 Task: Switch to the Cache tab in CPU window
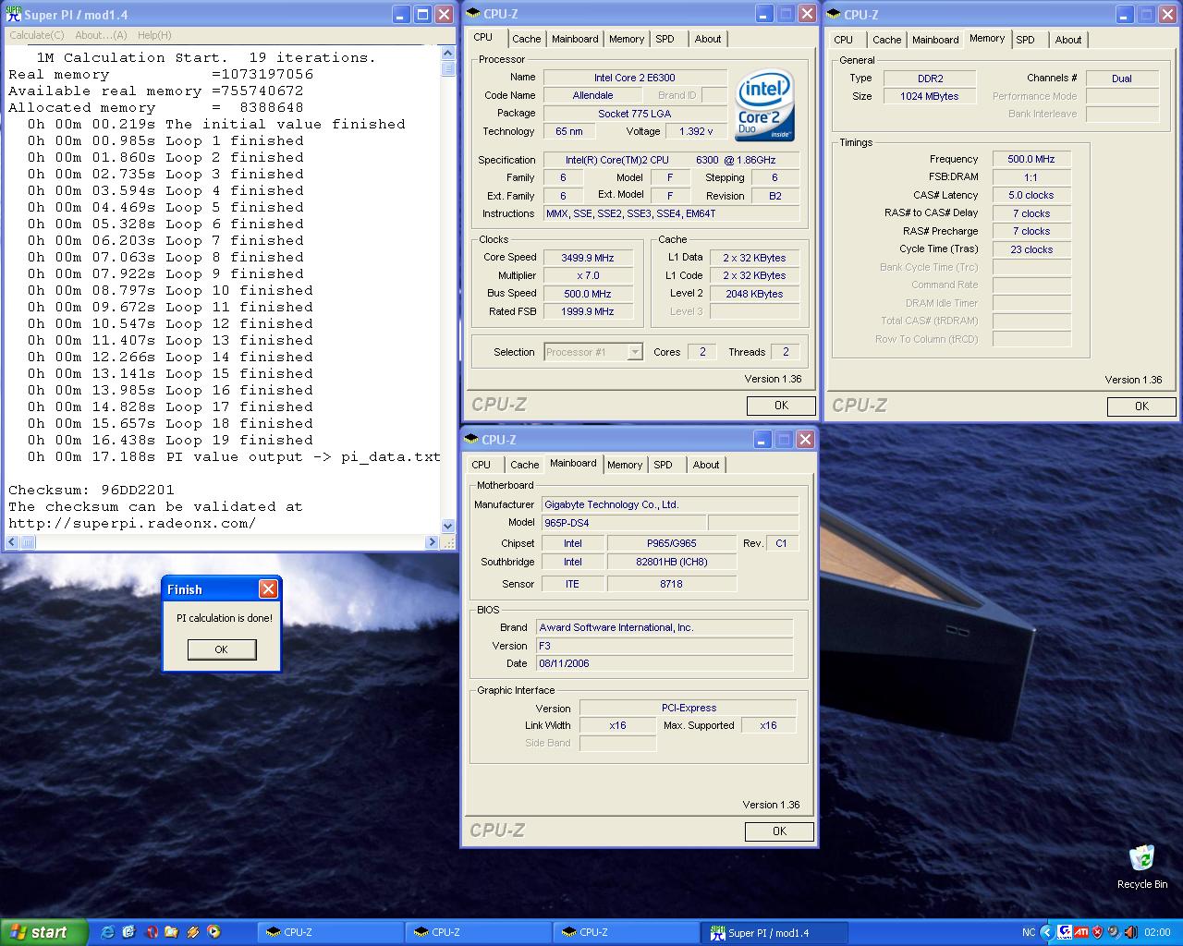(526, 39)
